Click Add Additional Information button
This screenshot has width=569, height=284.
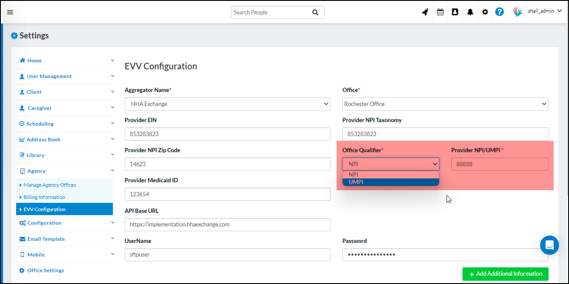(505, 274)
